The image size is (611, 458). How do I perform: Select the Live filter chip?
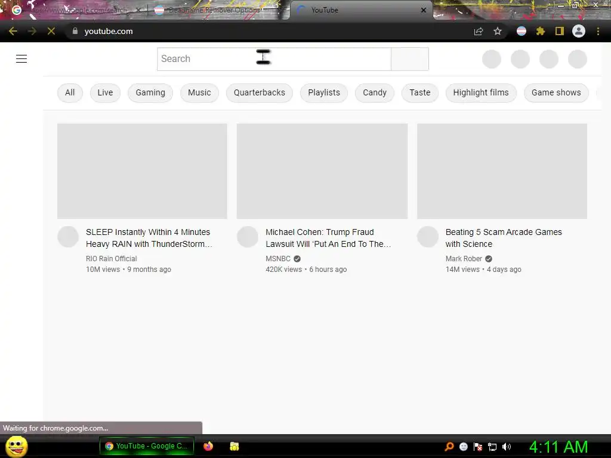tap(105, 92)
